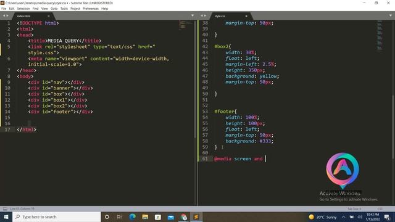Viewport: 395px width, 222px height.
Task: Go to previous tab in right pane
Action: 202,16
